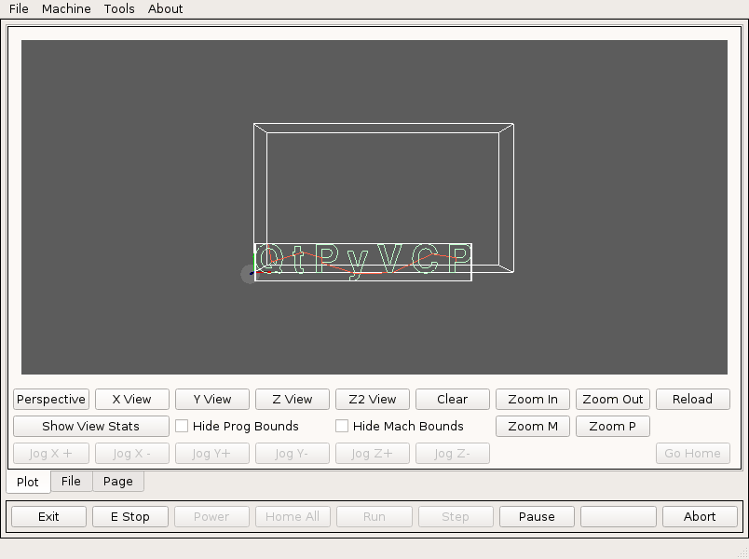Click the Power button
Viewport: 749px width, 559px height.
[x=211, y=517]
